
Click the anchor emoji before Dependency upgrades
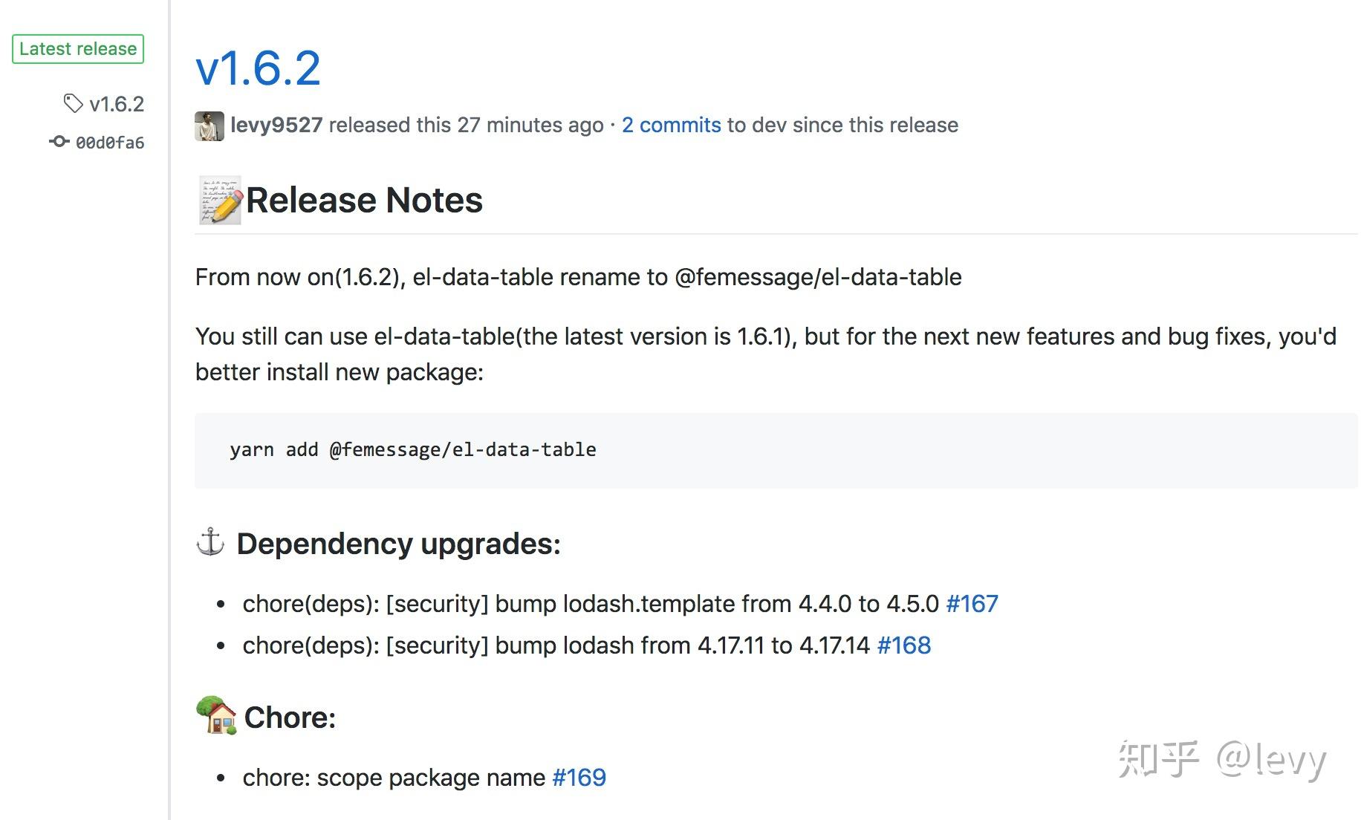tap(210, 542)
